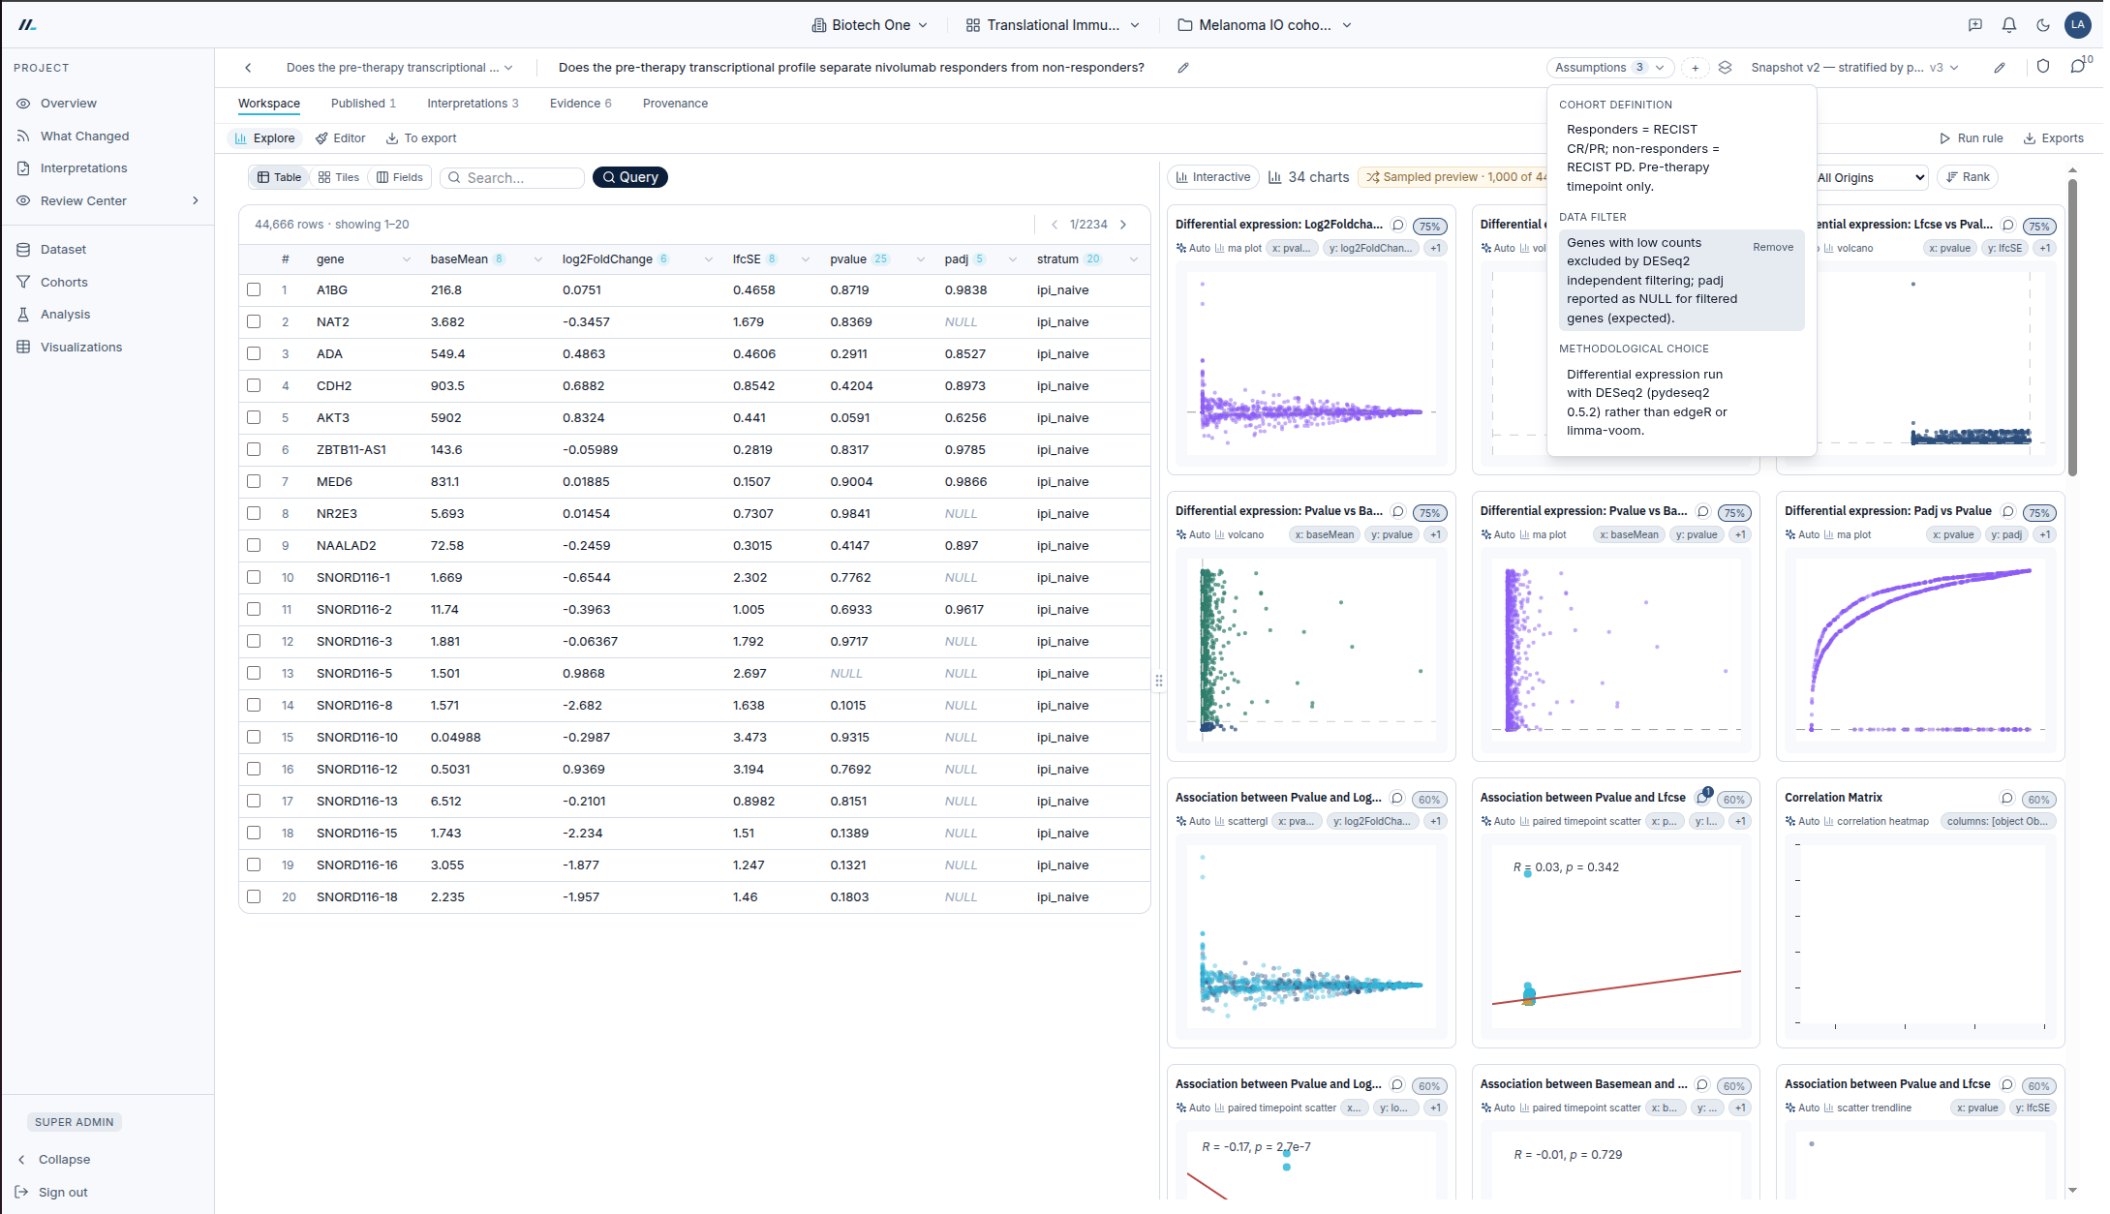The image size is (2110, 1214).
Task: Select checkbox for A1BG row
Action: [x=254, y=289]
